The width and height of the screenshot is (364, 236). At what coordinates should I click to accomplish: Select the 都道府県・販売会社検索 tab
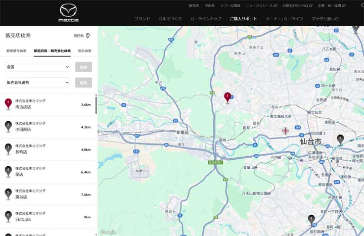point(52,51)
